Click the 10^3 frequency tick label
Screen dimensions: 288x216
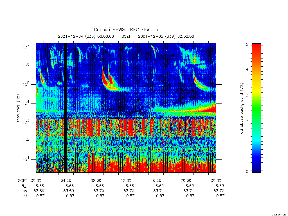pyautogui.click(x=26, y=122)
